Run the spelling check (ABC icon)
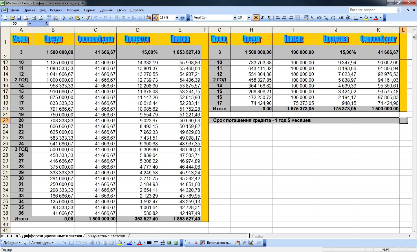 pos(49,18)
